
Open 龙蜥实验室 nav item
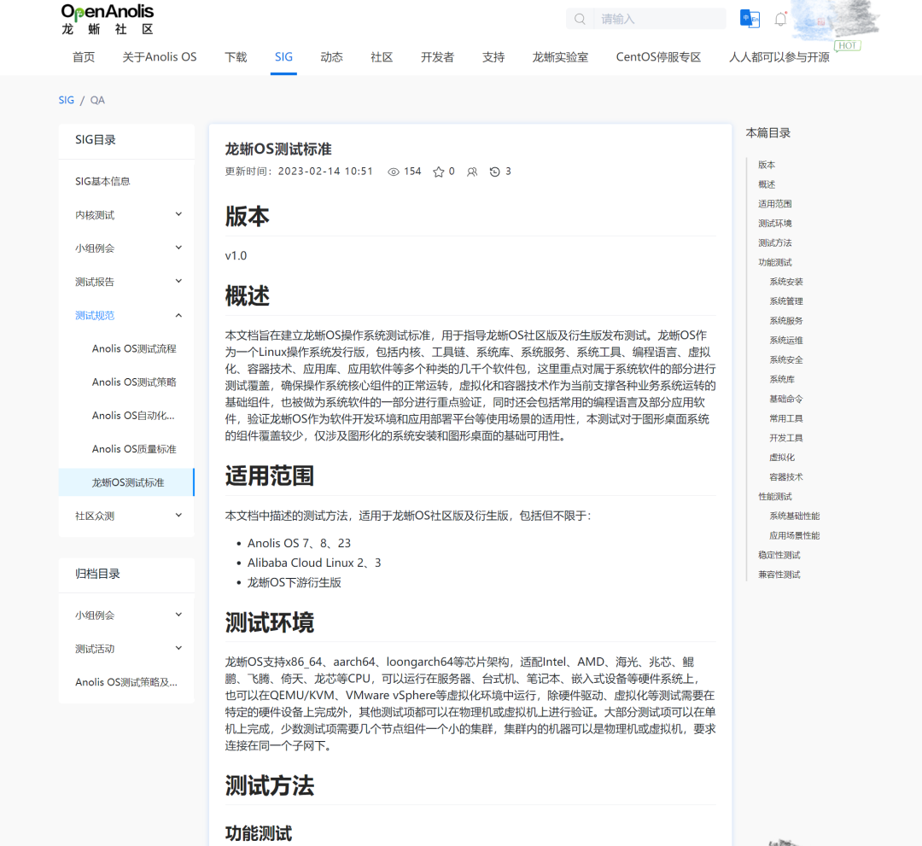(560, 57)
